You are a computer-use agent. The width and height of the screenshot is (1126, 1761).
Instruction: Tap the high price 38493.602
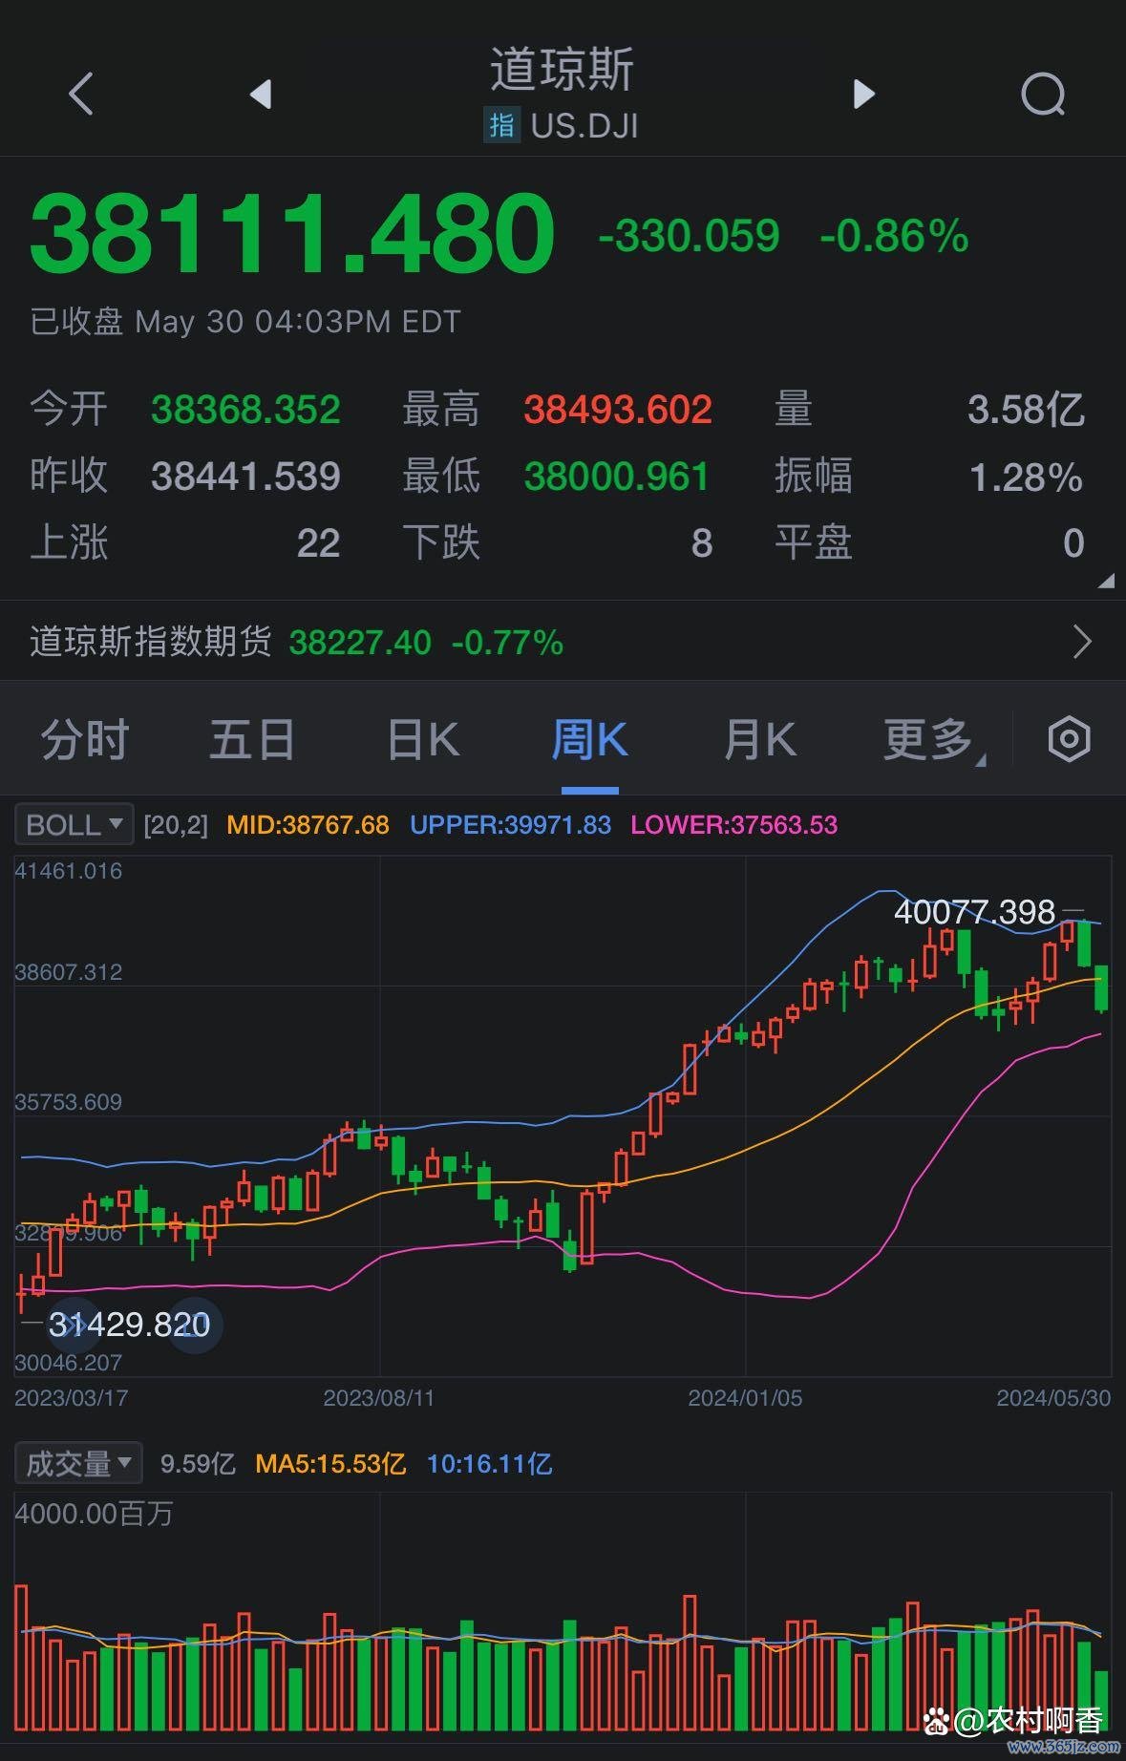618,410
